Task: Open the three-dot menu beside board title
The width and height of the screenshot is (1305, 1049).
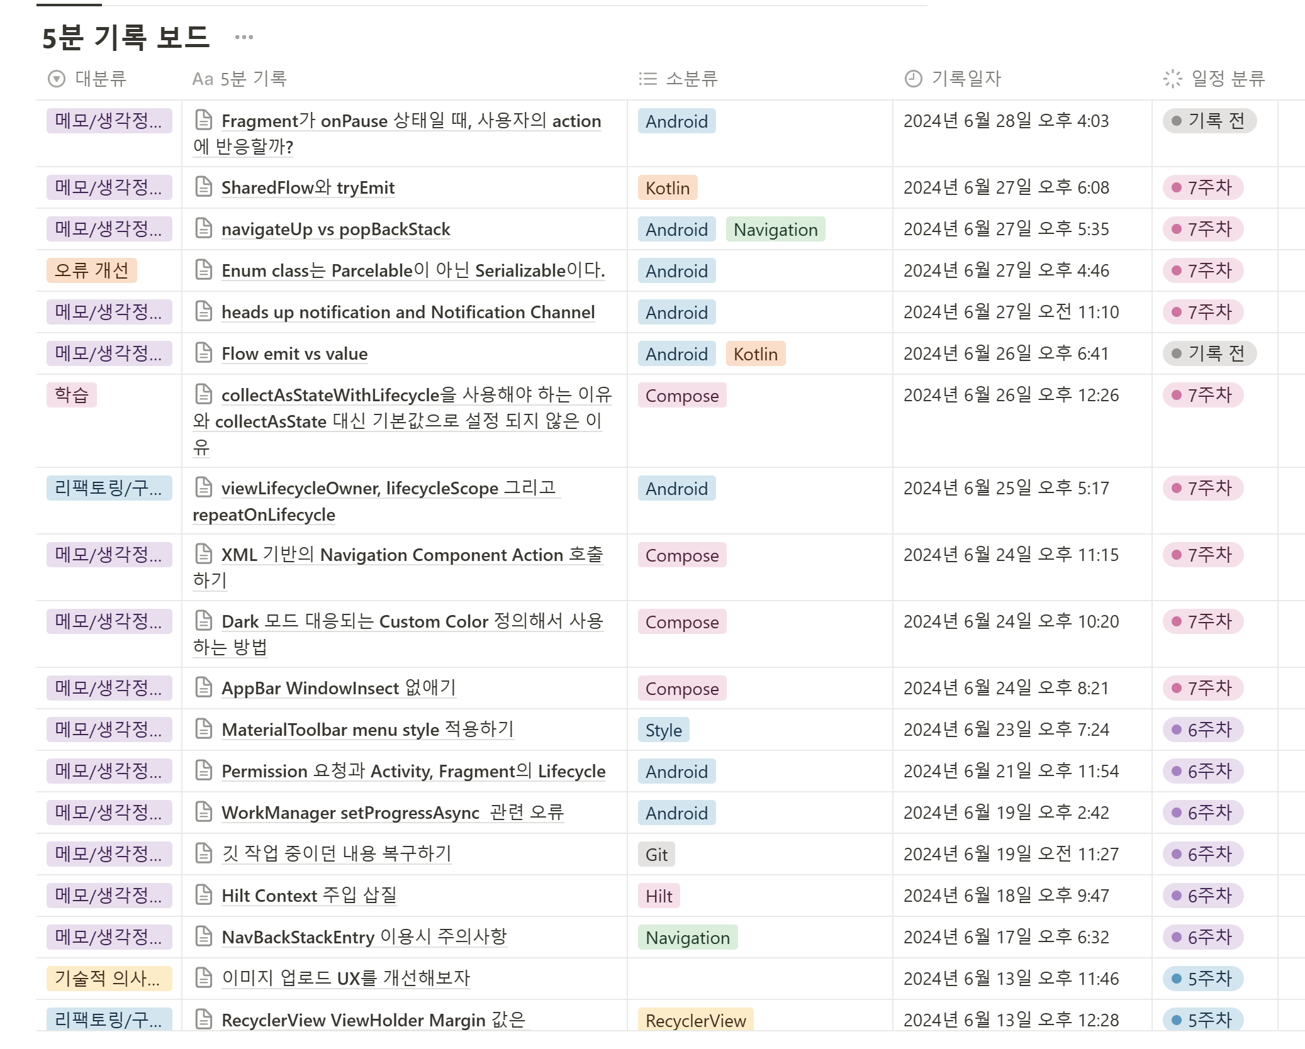Action: tap(244, 37)
